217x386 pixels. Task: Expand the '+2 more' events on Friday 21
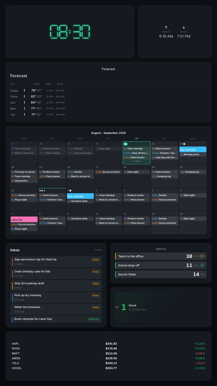pyautogui.click(x=137, y=161)
